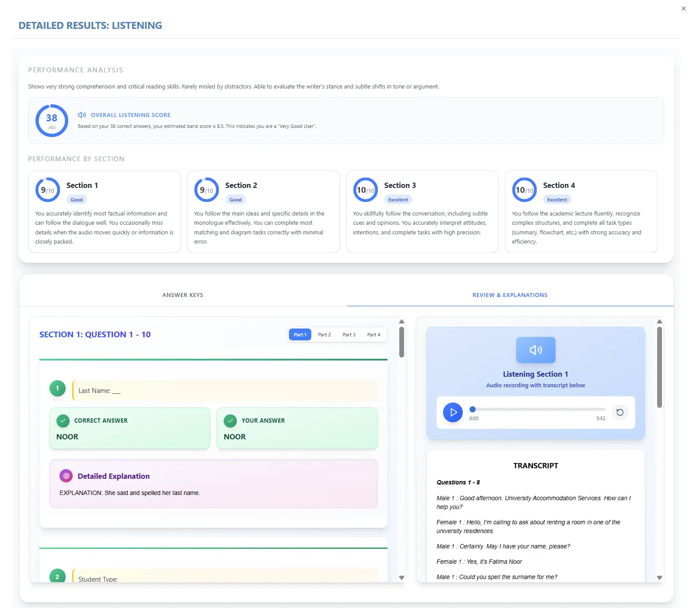Select Part 2 questions

coord(324,335)
